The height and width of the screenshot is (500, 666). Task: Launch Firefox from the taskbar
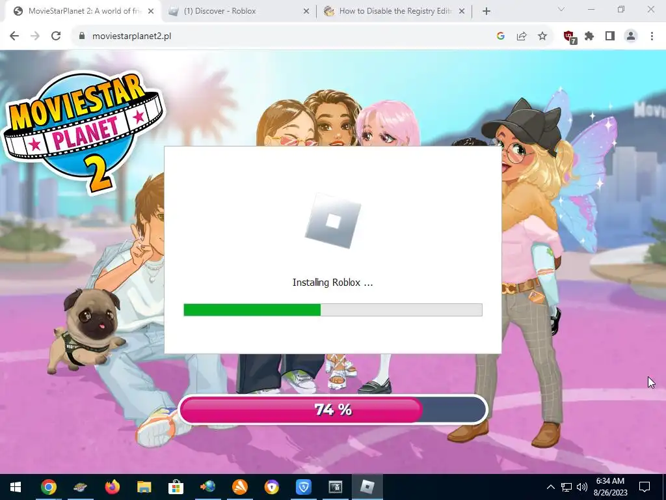(x=112, y=487)
